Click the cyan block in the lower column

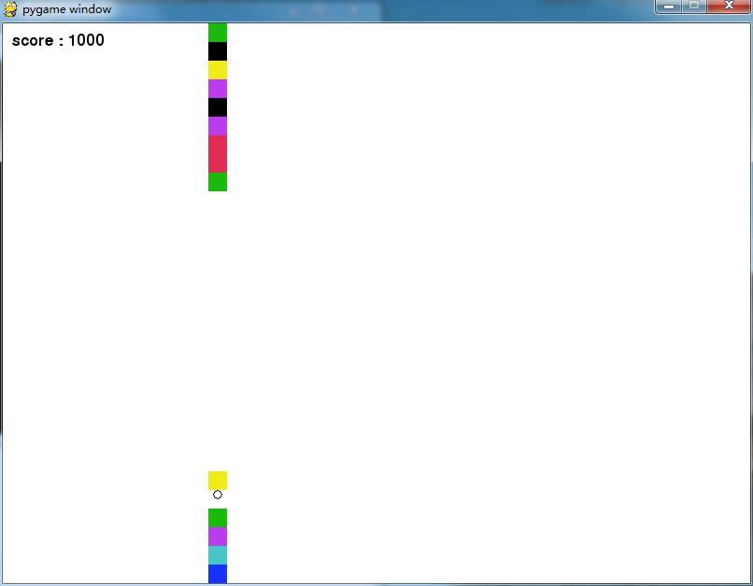click(x=218, y=555)
